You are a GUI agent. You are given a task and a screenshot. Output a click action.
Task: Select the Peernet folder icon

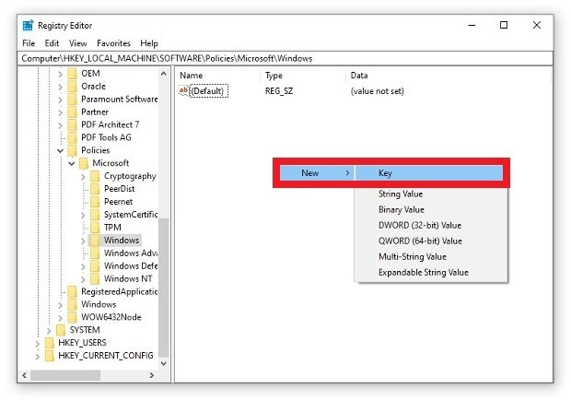point(95,202)
